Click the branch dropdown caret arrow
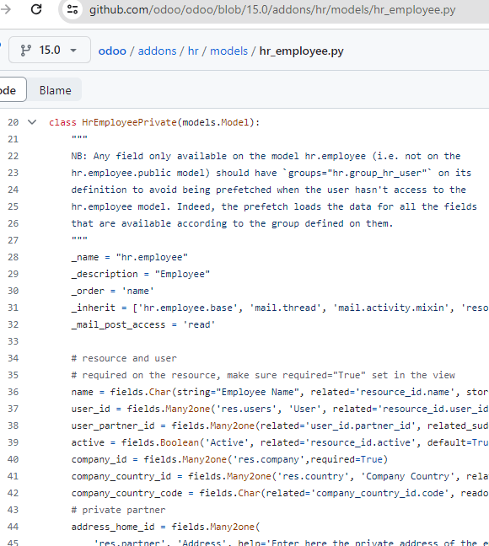 (73, 51)
